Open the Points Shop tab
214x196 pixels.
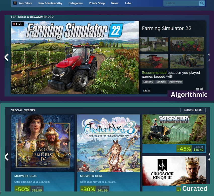[x=97, y=3]
